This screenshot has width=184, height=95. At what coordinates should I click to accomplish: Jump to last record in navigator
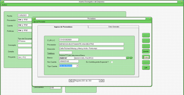coord(103,81)
